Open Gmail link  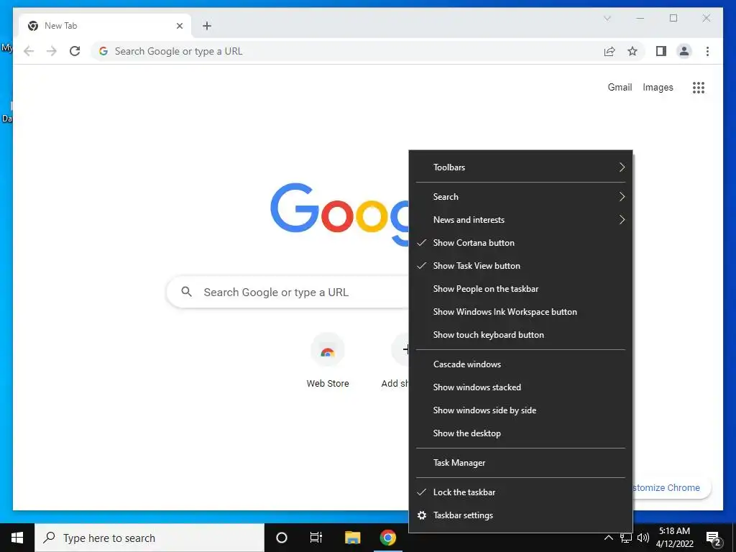(620, 87)
